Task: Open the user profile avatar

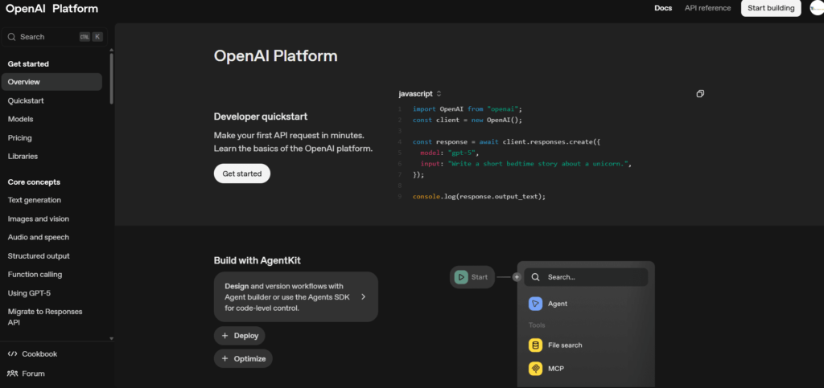Action: tap(818, 8)
